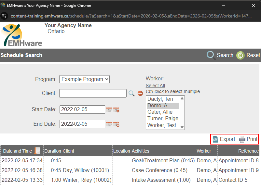Sort by the Activities column header

pos(140,151)
